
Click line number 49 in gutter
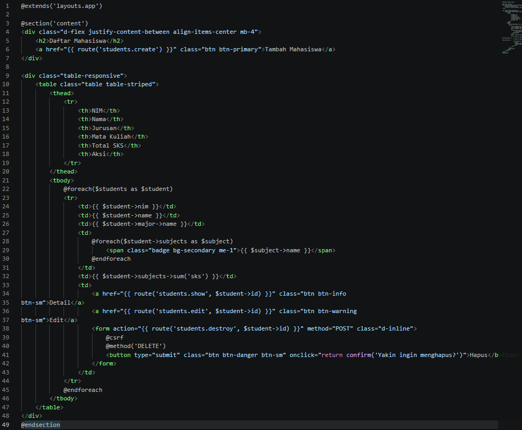pos(6,425)
